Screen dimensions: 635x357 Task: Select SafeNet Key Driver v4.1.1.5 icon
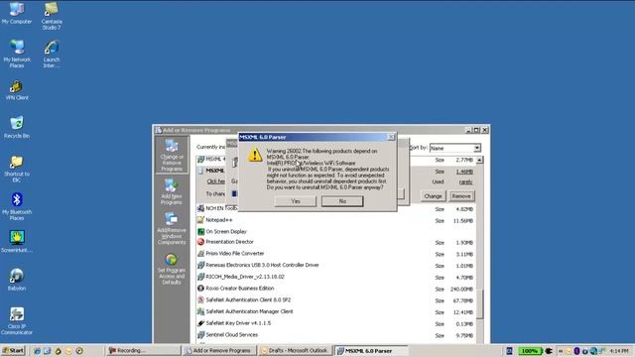(x=200, y=323)
